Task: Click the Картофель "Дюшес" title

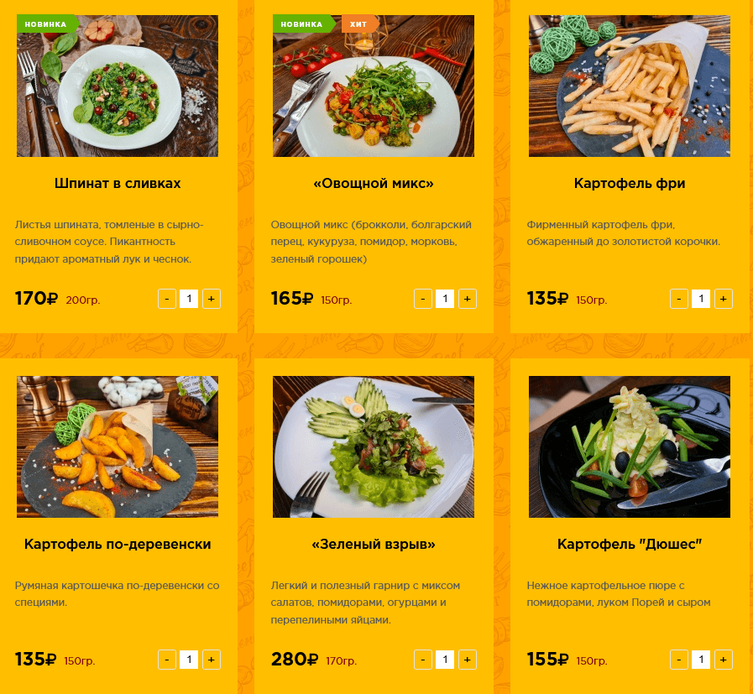Action: 630,545
